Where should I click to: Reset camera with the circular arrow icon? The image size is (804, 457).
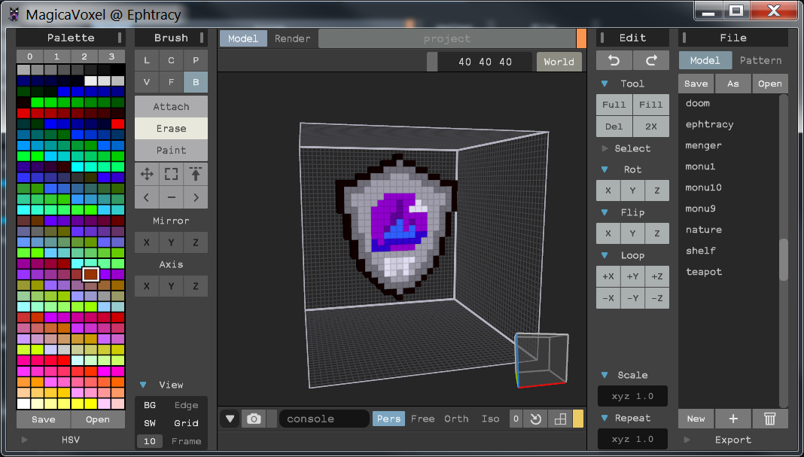point(535,419)
